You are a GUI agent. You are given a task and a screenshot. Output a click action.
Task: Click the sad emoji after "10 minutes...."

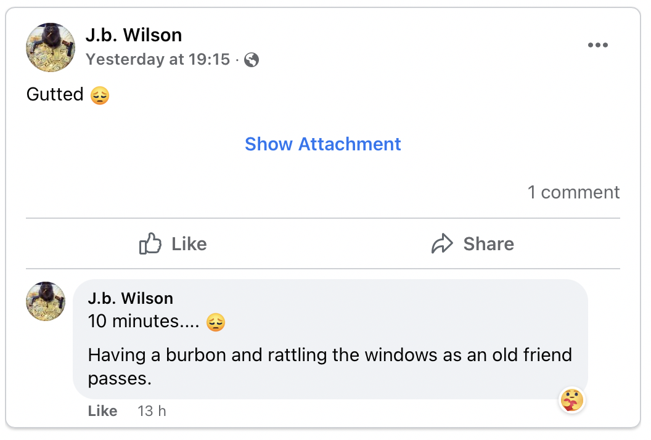pyautogui.click(x=215, y=322)
